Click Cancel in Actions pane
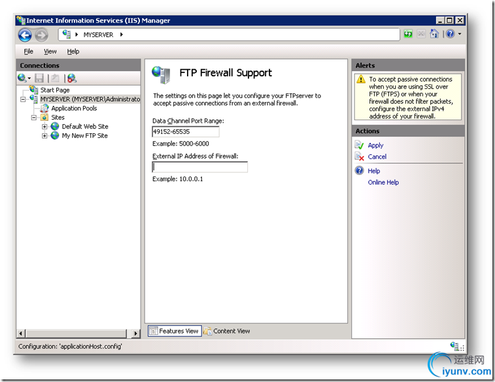 pyautogui.click(x=377, y=157)
